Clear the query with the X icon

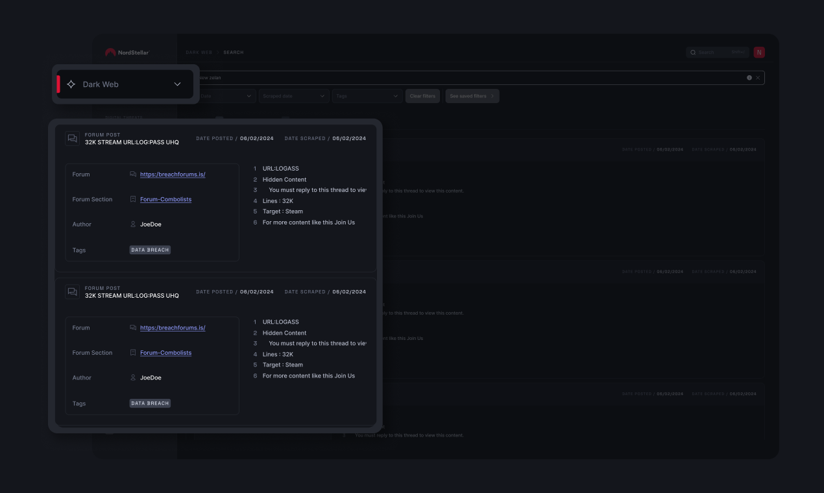tap(758, 78)
